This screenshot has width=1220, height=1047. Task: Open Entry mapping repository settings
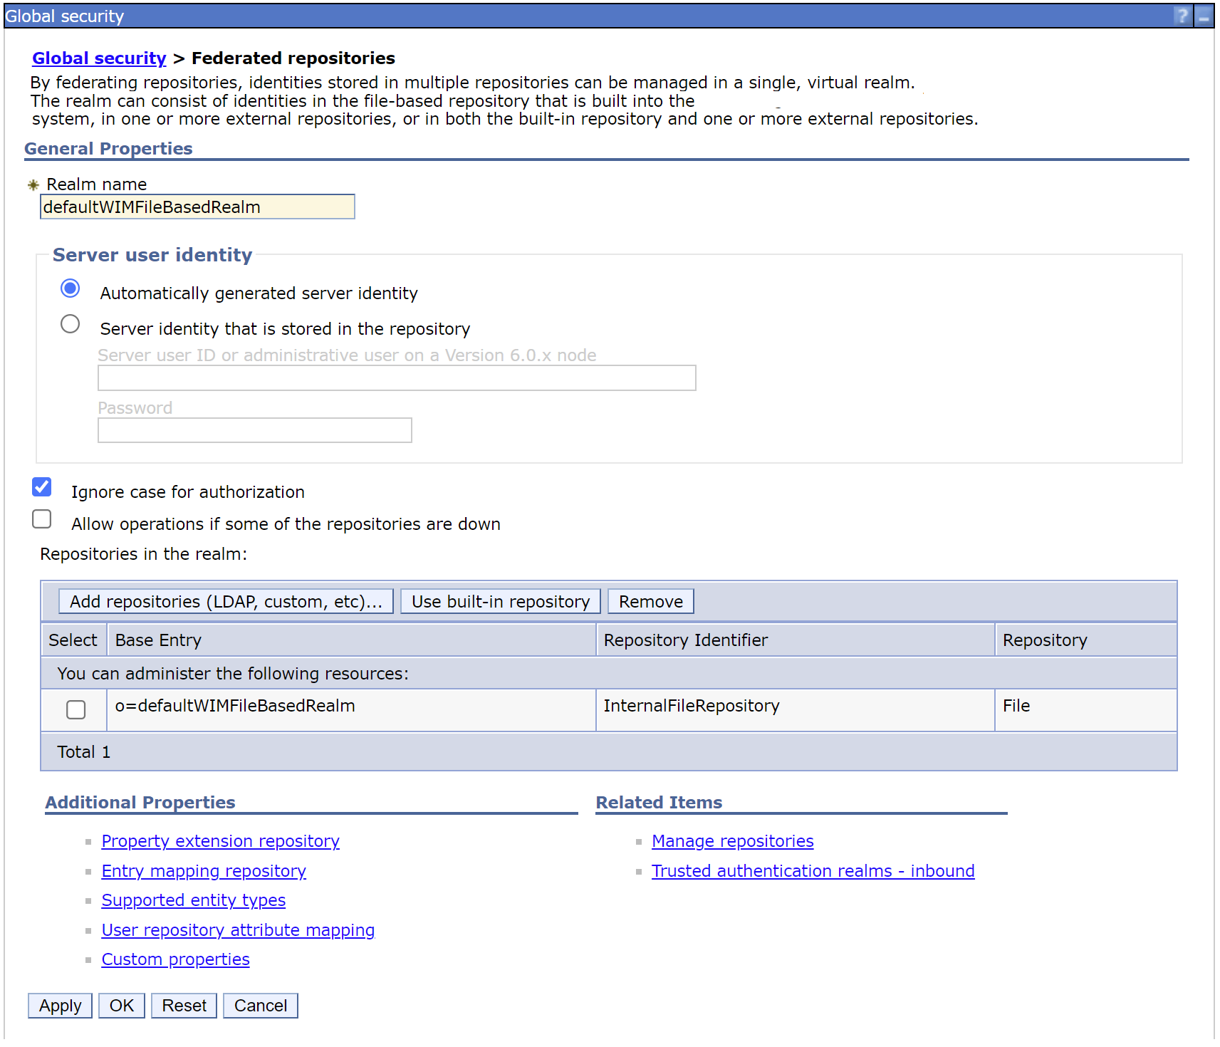coord(204,871)
